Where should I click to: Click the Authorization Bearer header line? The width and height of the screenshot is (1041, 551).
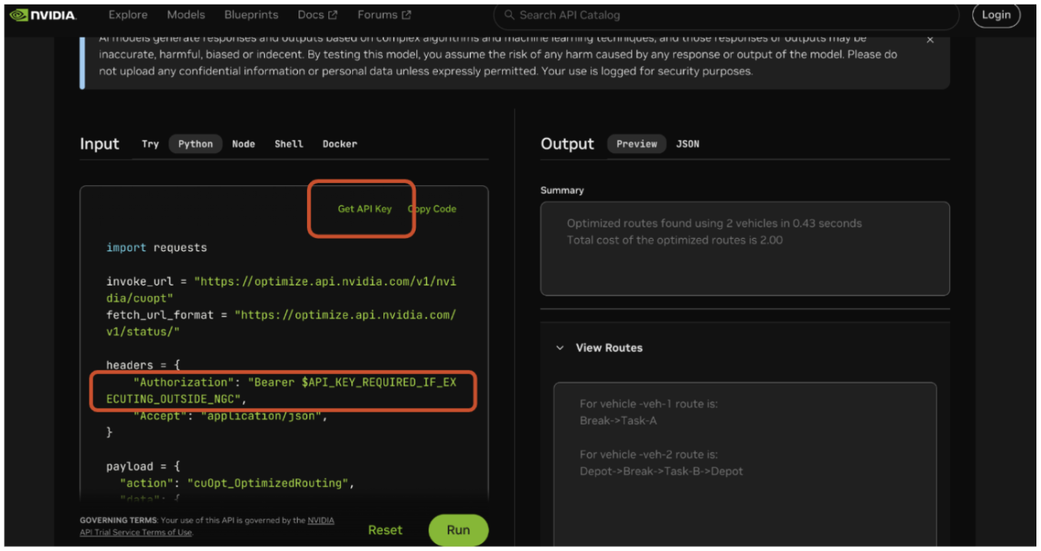[282, 390]
